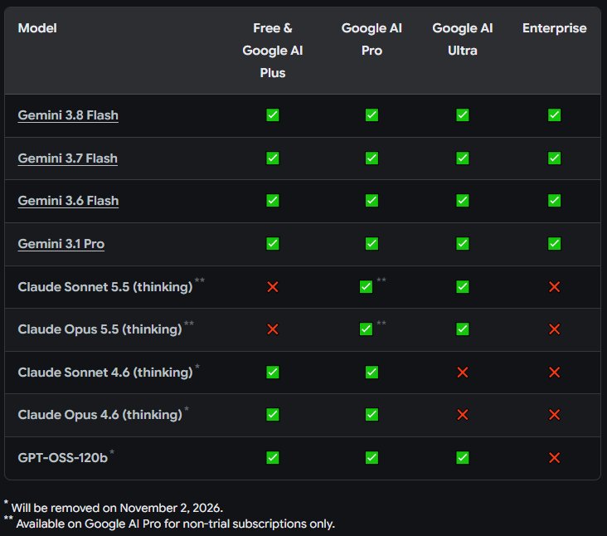Click the Claude Opus 5.5 Google AI Ultra checkmark
Image resolution: width=607 pixels, height=536 pixels.
click(x=463, y=329)
